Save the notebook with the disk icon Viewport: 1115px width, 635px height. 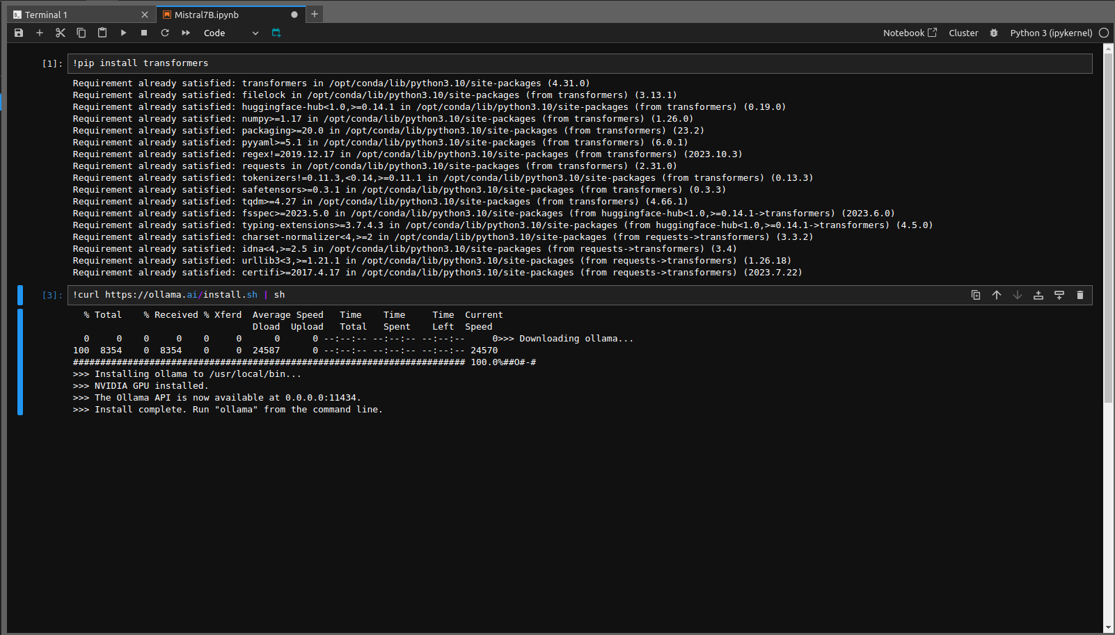19,33
